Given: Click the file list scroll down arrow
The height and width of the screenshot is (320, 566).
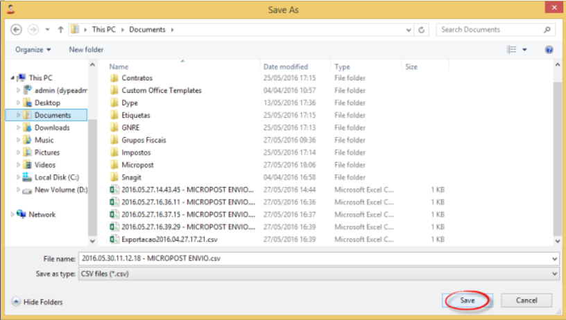Looking at the screenshot, I should tap(558, 241).
